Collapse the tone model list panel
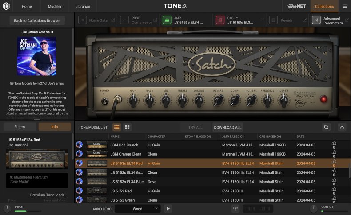Image resolution: width=351 pixels, height=215 pixels. (342, 127)
